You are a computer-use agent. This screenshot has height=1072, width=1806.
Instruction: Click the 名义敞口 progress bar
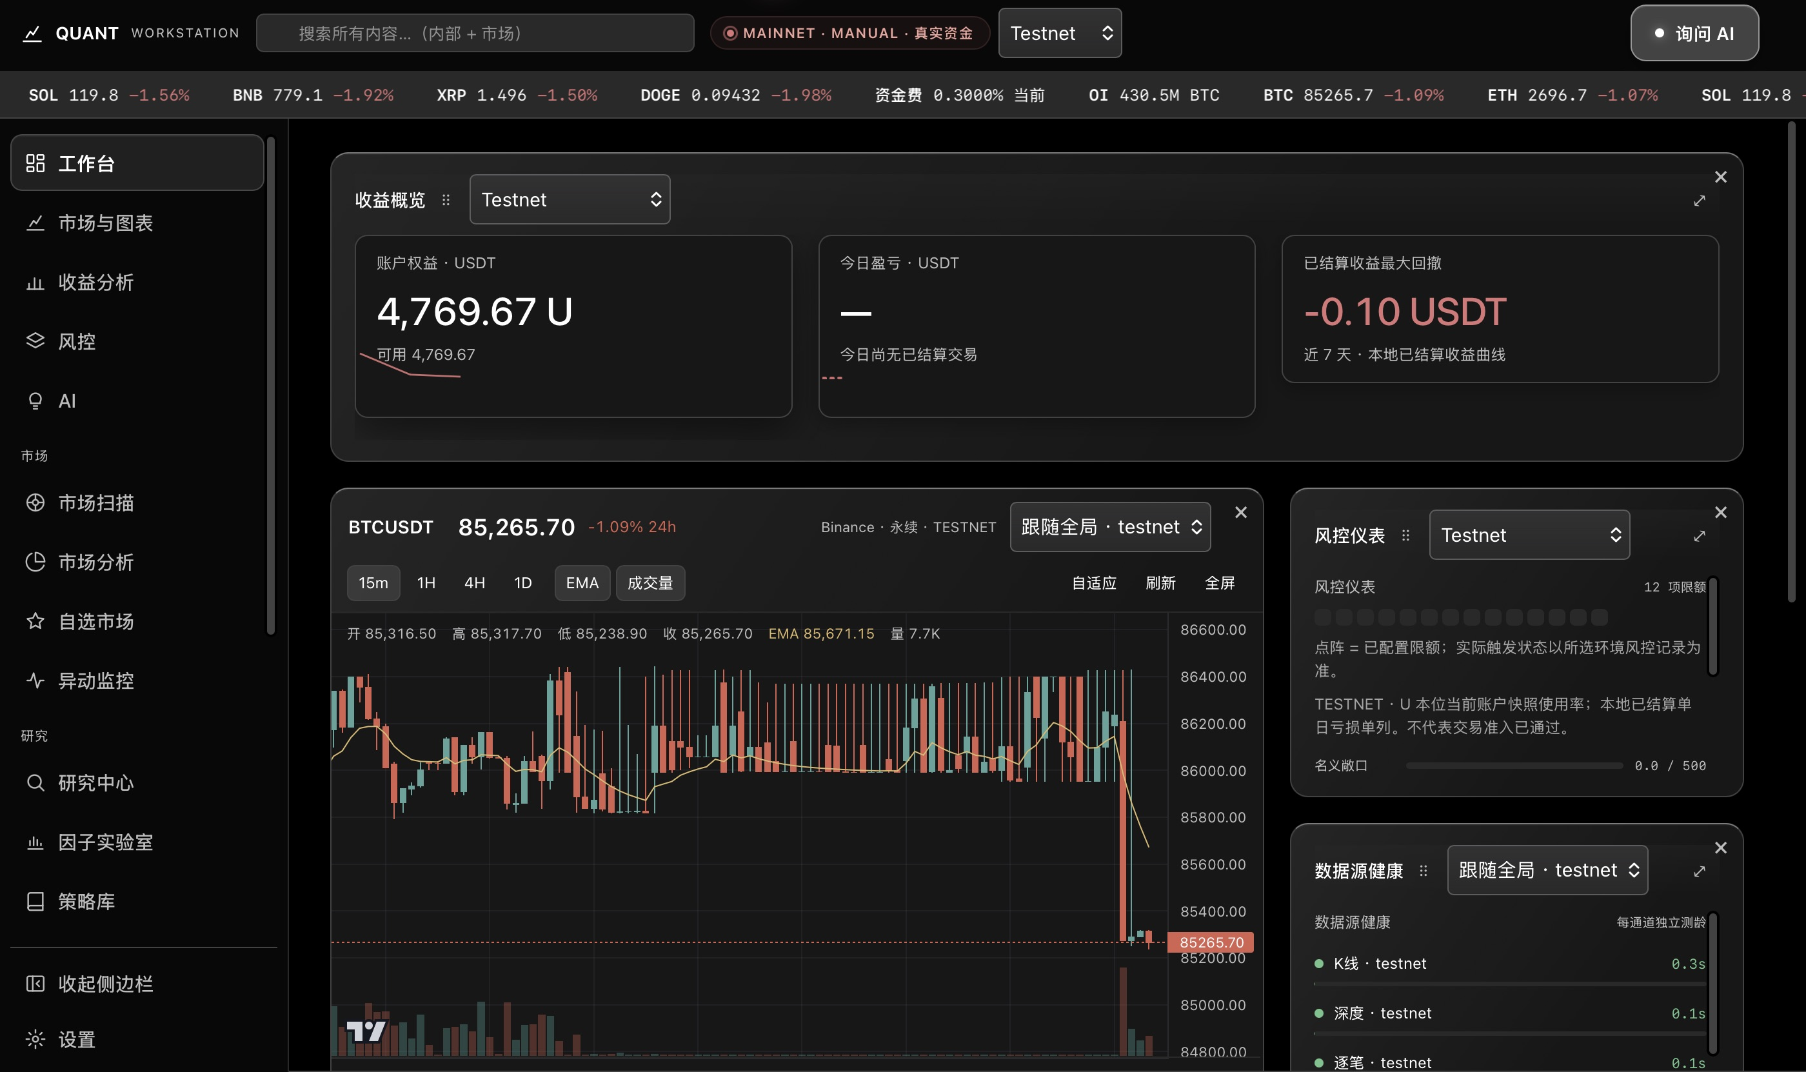[x=1514, y=766]
